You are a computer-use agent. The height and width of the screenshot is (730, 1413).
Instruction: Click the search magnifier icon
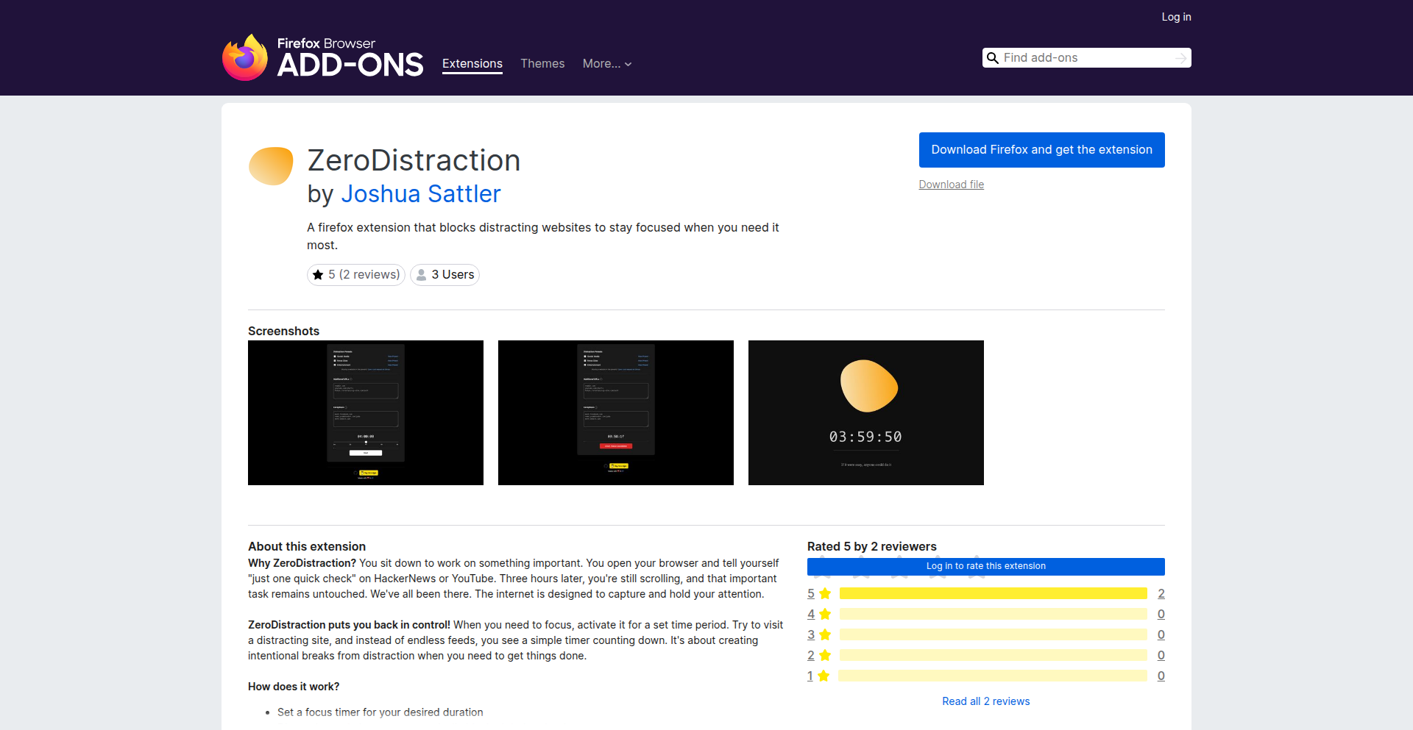pos(993,58)
